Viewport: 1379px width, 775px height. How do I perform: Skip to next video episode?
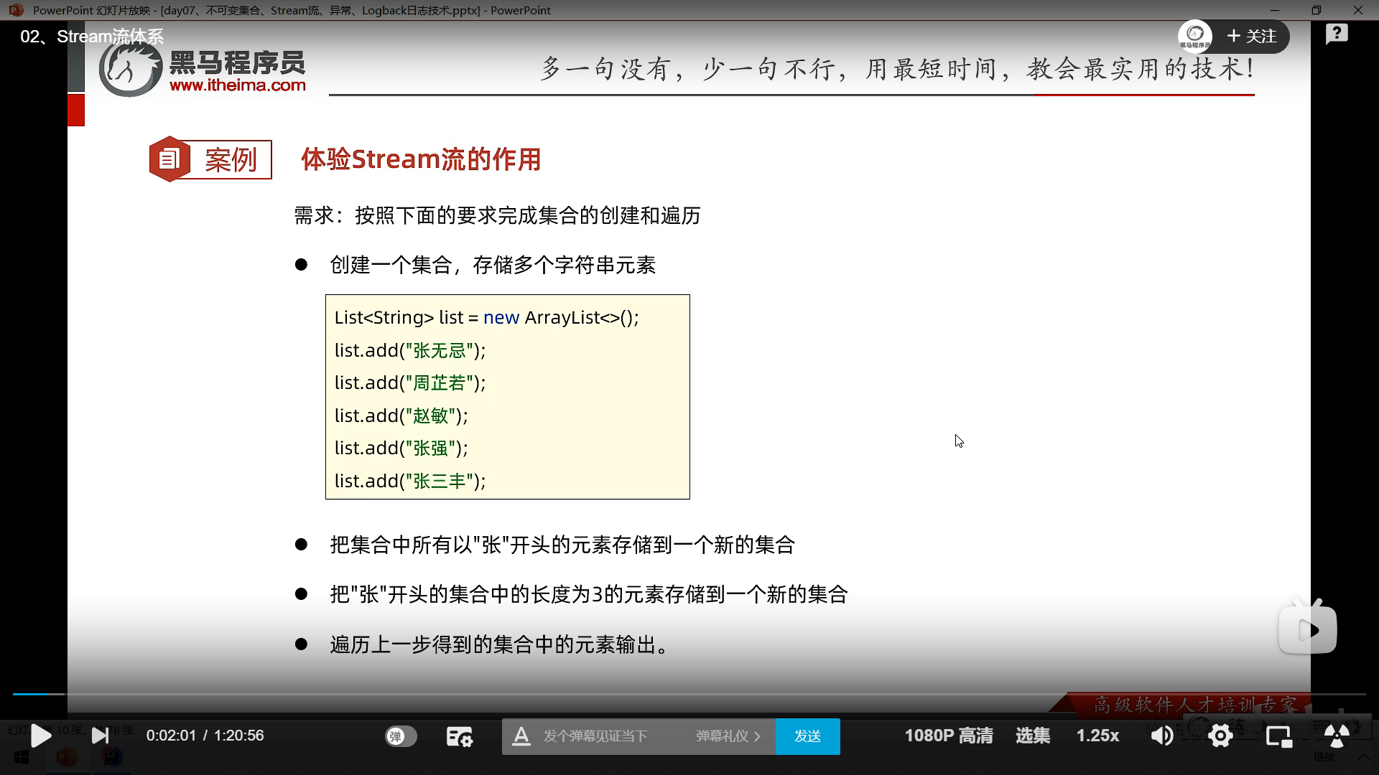point(101,736)
